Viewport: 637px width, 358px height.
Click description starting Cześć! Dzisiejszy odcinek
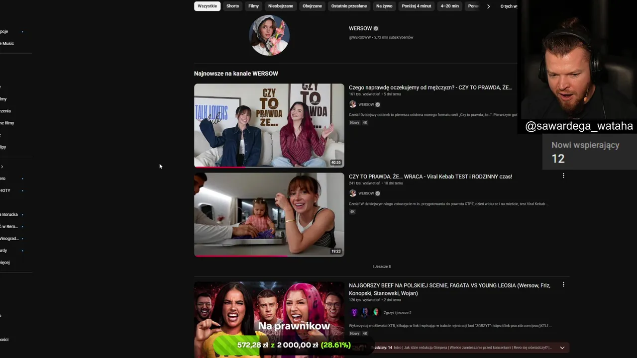[433, 115]
